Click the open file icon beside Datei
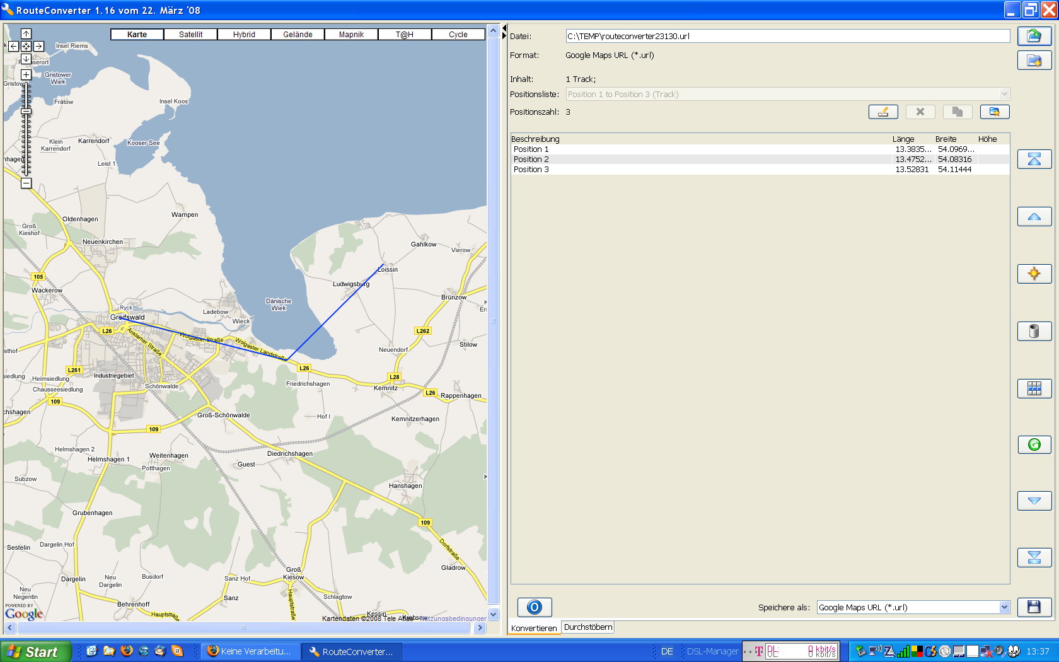Viewport: 1059px width, 662px height. click(x=1034, y=36)
